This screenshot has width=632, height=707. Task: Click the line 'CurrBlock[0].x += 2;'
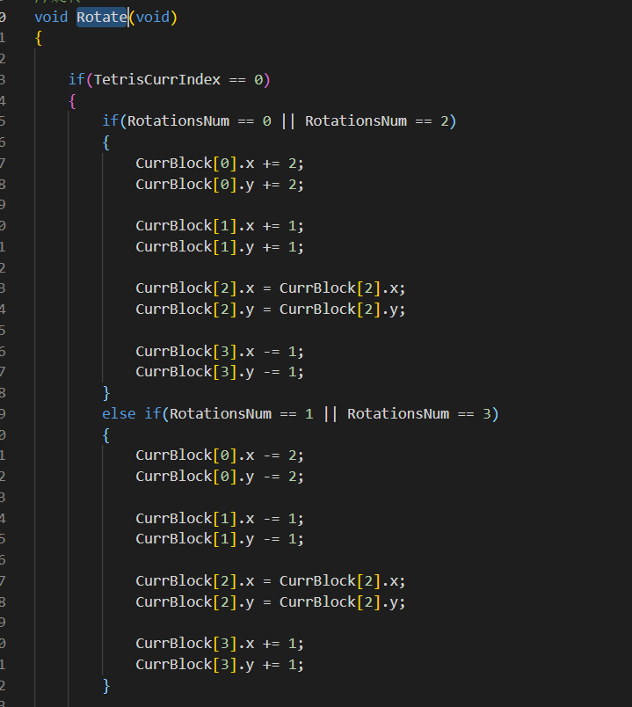click(220, 164)
